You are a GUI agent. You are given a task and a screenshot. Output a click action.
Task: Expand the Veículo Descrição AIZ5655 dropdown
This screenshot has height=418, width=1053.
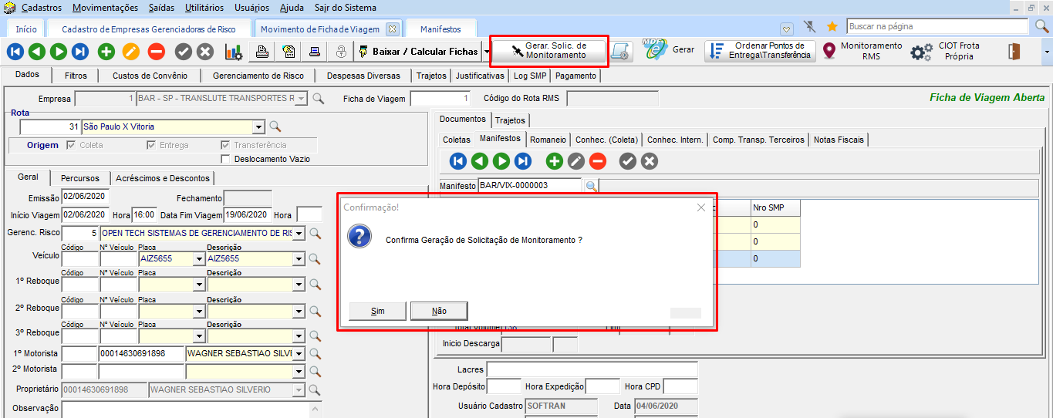[299, 259]
